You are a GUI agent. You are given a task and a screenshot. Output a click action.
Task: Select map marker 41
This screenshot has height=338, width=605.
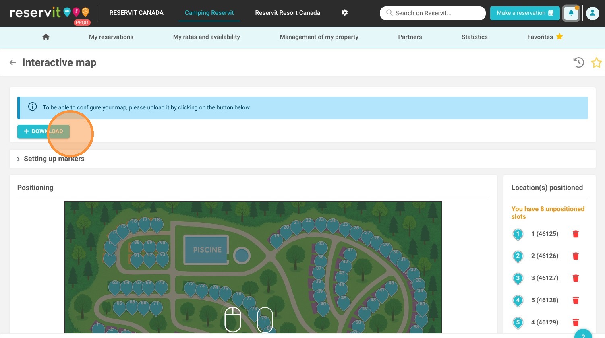pyautogui.click(x=350, y=255)
